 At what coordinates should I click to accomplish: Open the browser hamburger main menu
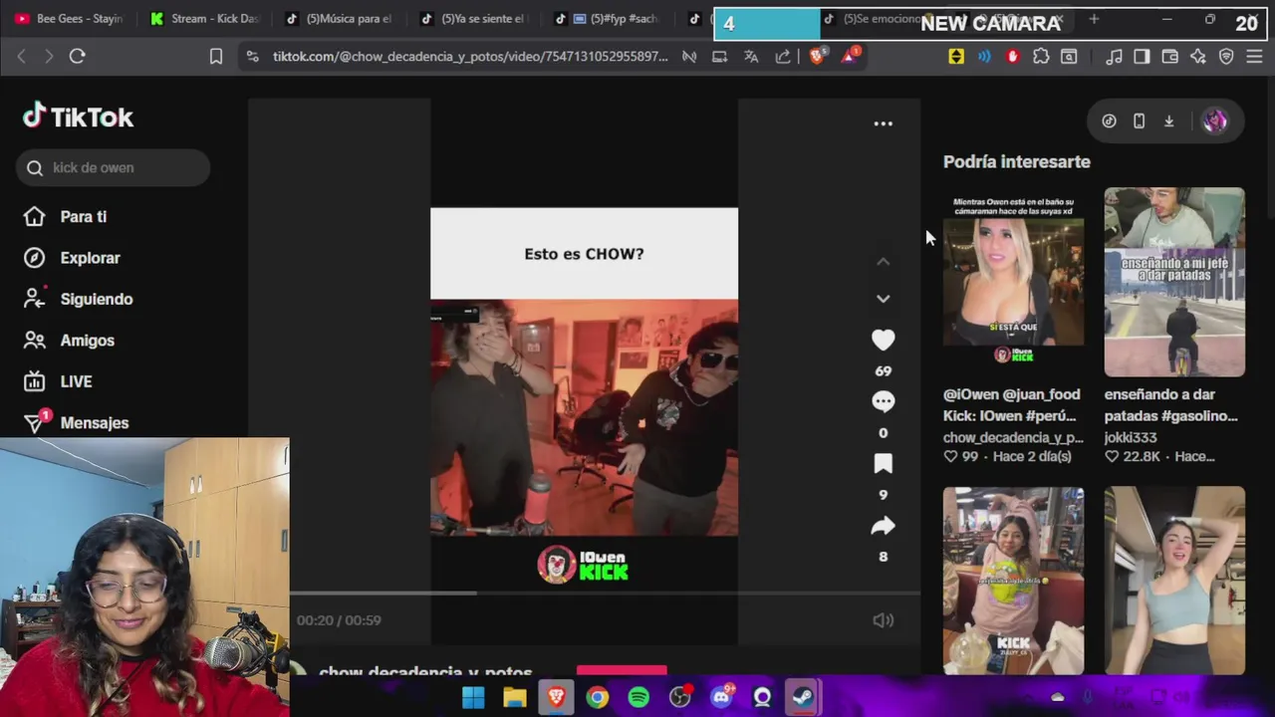pyautogui.click(x=1255, y=57)
